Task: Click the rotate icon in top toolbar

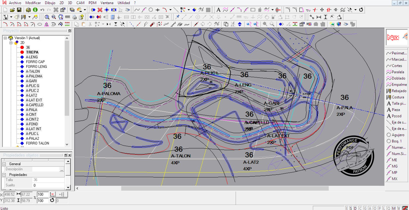Action: [361, 10]
